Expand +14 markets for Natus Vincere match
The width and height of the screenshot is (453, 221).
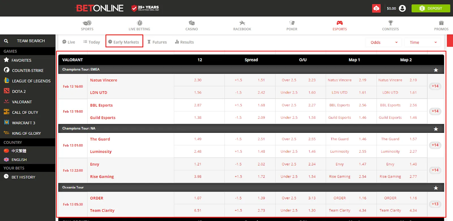tap(435, 86)
